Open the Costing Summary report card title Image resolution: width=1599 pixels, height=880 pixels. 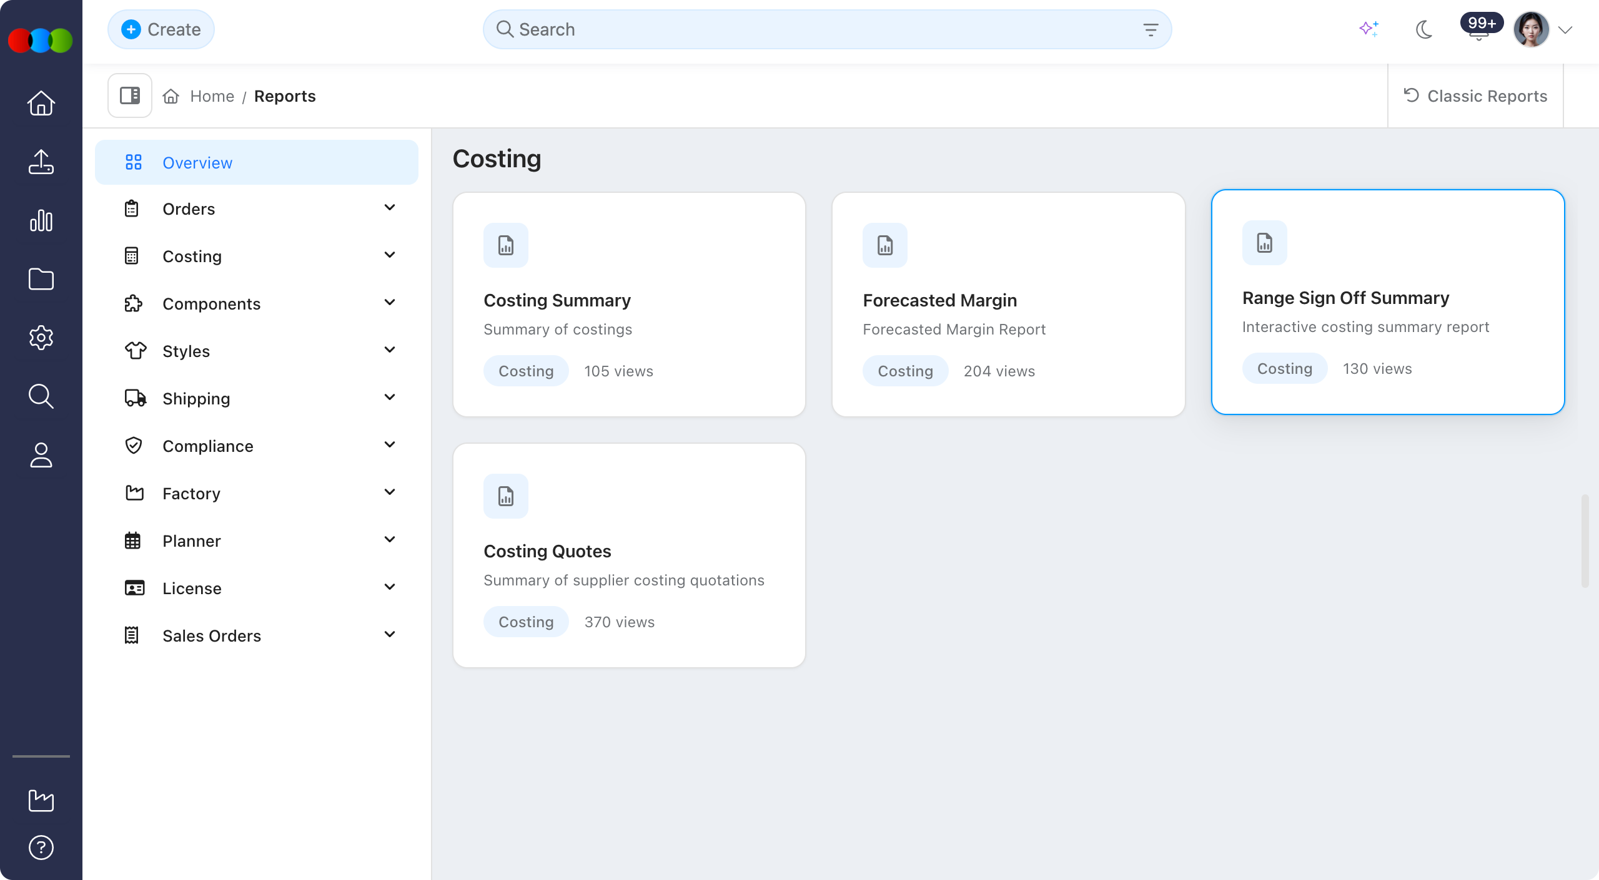[557, 301]
